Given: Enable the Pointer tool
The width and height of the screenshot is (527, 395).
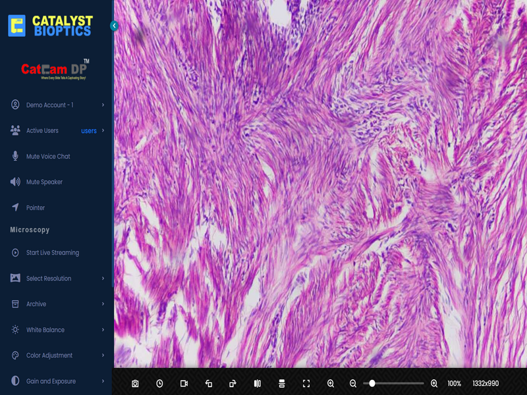Looking at the screenshot, I should (x=36, y=208).
